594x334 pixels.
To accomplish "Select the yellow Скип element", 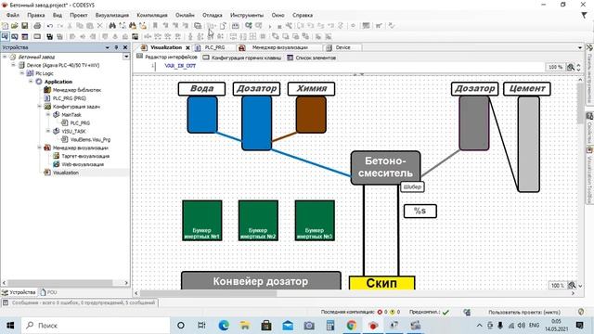I will click(x=381, y=283).
